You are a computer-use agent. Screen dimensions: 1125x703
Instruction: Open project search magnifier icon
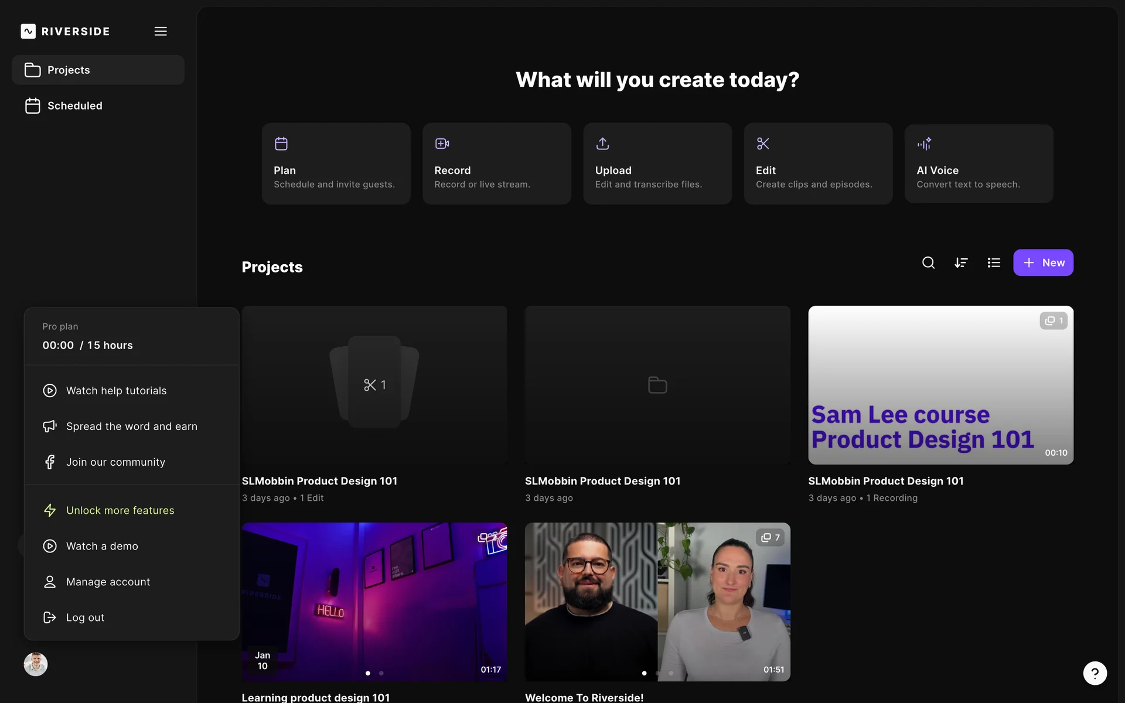click(928, 263)
